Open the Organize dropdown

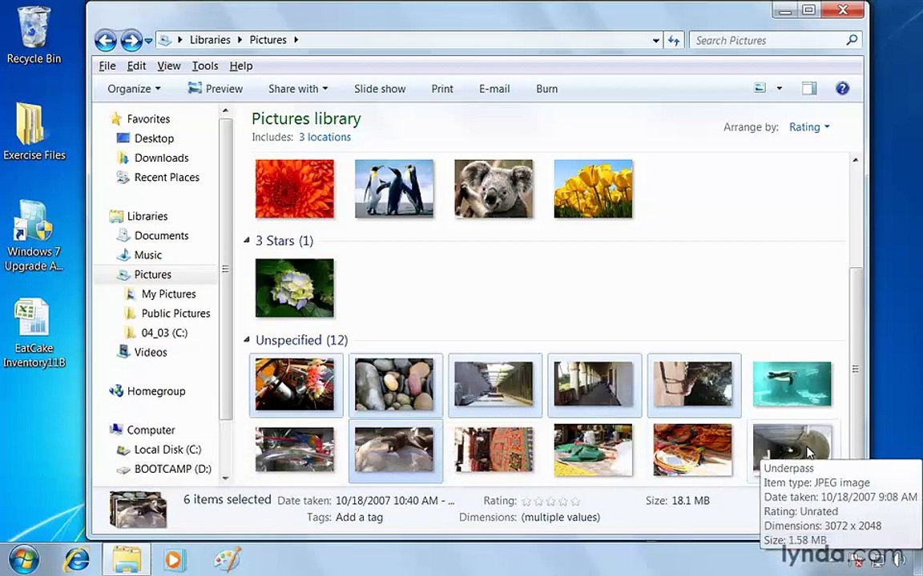134,89
